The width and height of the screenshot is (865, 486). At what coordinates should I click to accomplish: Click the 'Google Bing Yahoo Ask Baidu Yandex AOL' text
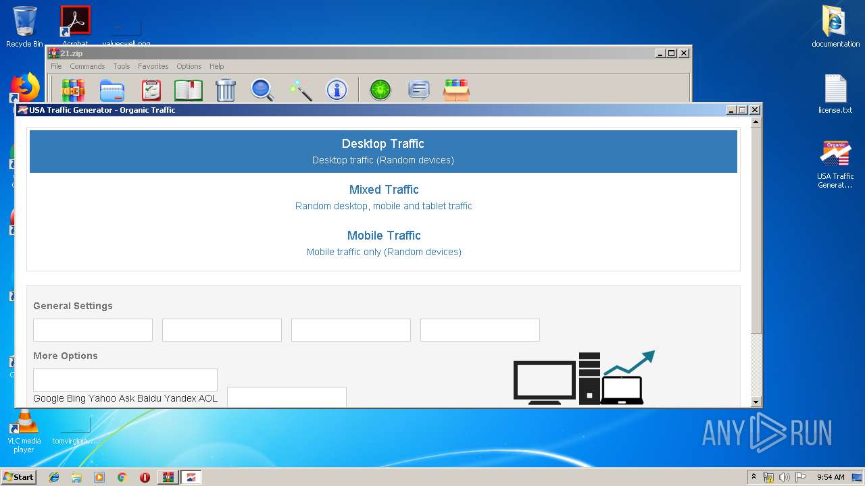pos(126,398)
